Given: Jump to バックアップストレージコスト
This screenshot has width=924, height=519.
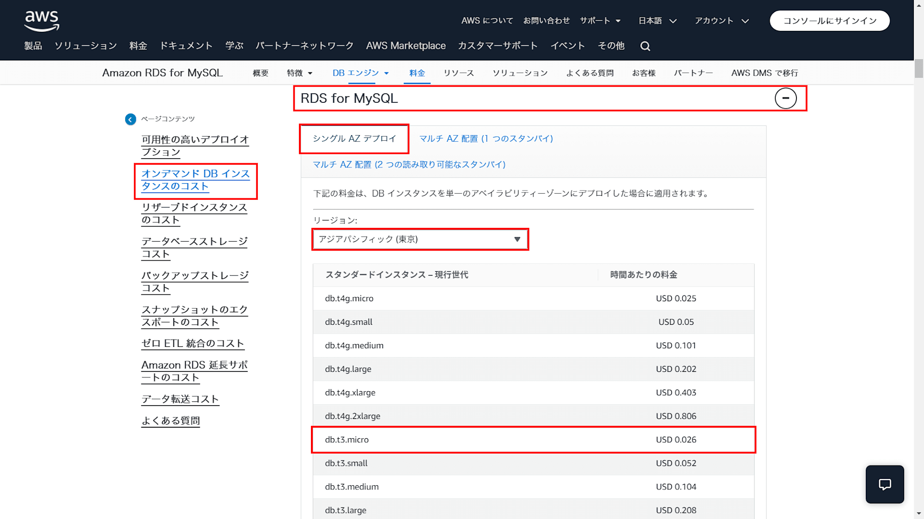Looking at the screenshot, I should coord(195,282).
